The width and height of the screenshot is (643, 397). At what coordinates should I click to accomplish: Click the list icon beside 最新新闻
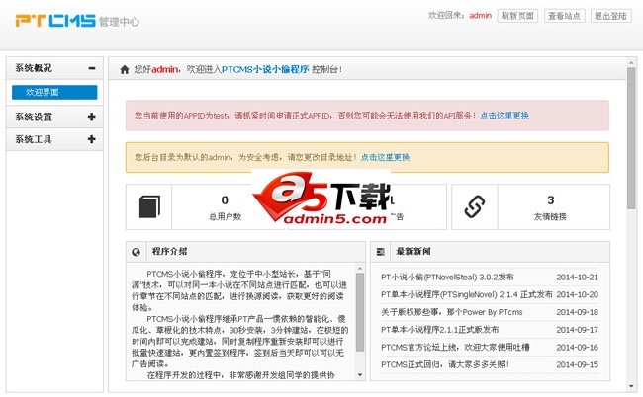380,252
